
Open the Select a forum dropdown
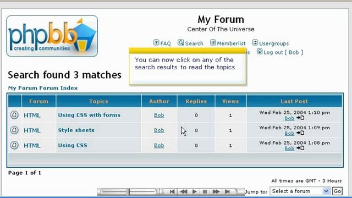point(300,191)
